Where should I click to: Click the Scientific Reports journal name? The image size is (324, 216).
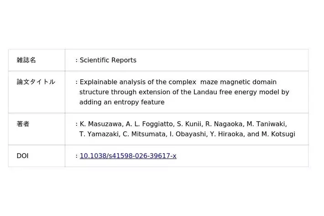tap(108, 60)
